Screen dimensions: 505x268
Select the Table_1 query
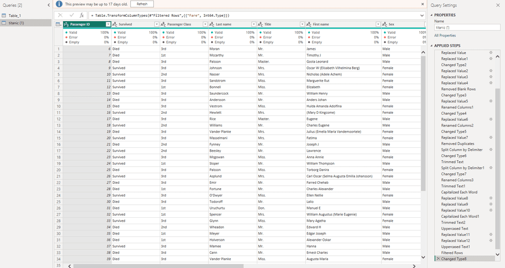point(14,15)
